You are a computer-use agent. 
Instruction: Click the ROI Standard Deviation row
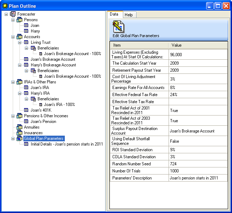169,150
